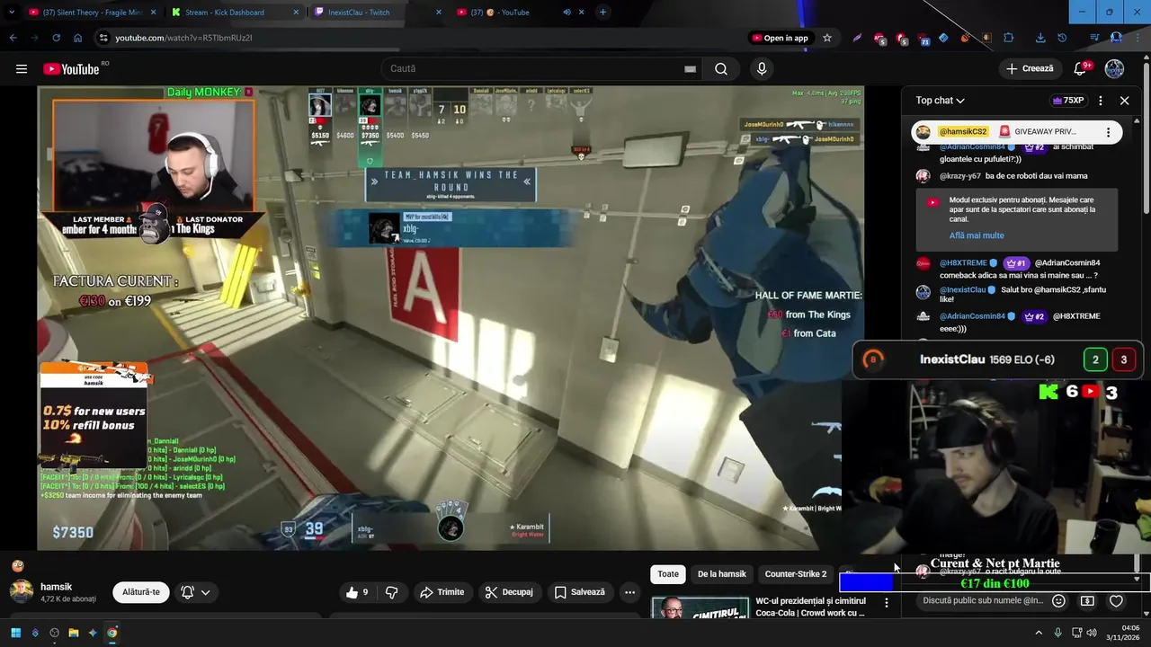
Task: Click the Trimite share button
Action: pos(442,592)
